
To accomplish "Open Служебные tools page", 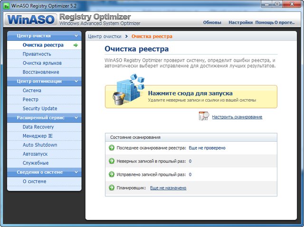I will 44,163.
